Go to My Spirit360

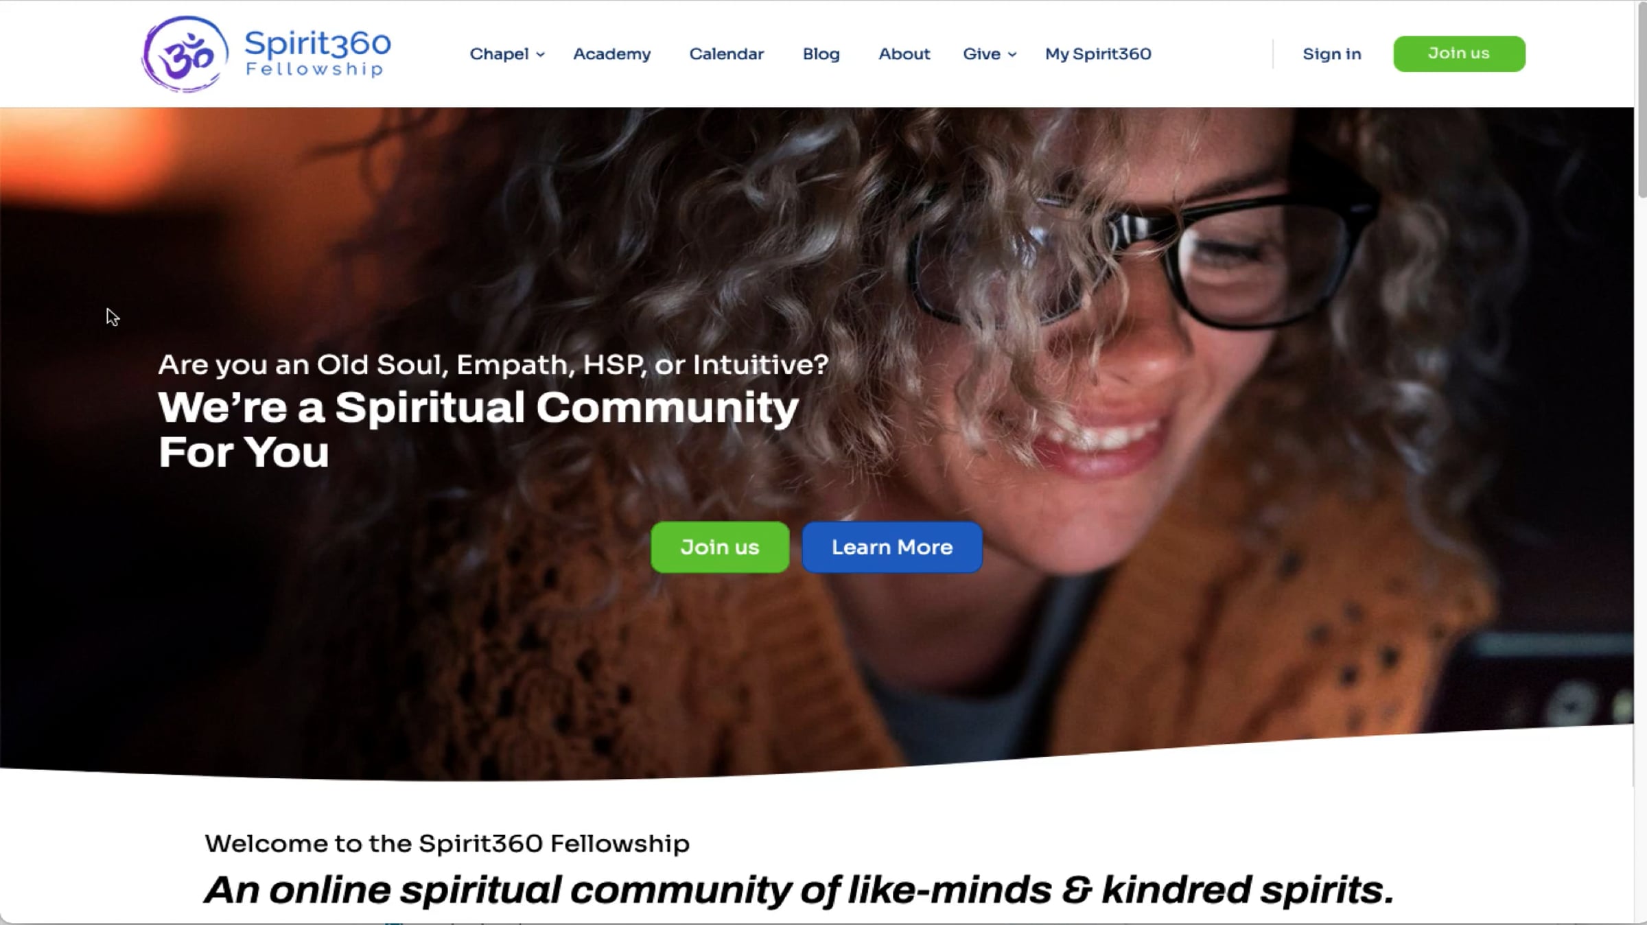click(1098, 54)
